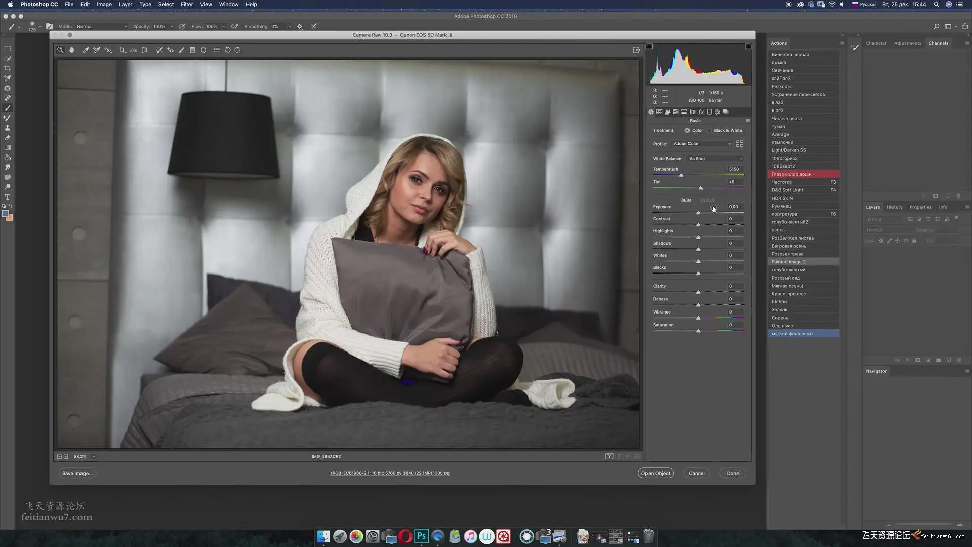The image size is (972, 547).
Task: Click the sRGB workflow options link
Action: click(x=390, y=473)
